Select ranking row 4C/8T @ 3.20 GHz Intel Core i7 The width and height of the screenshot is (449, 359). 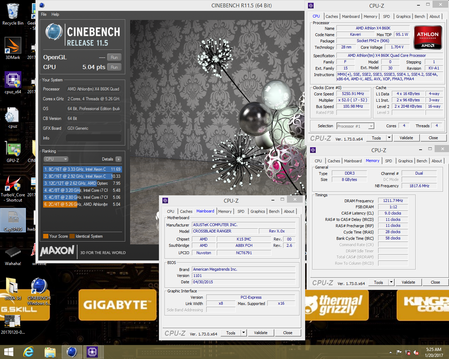[82, 190]
